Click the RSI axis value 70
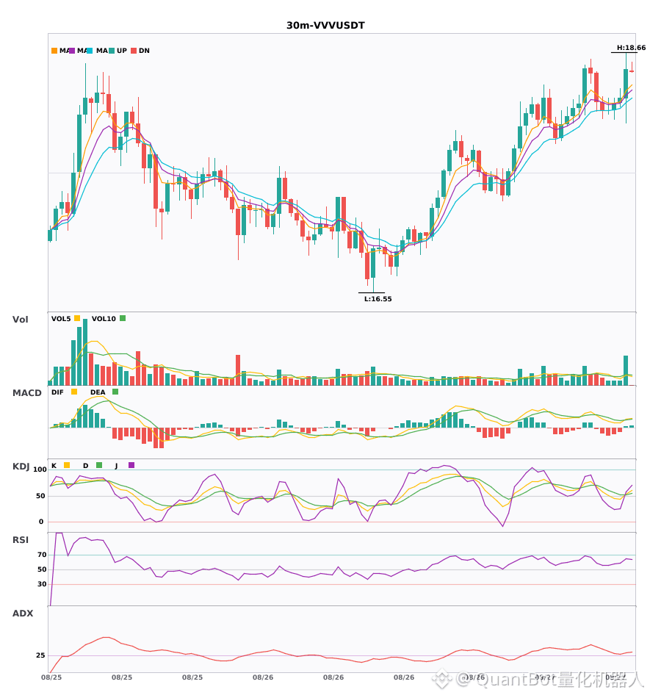The width and height of the screenshot is (650, 698). [42, 555]
